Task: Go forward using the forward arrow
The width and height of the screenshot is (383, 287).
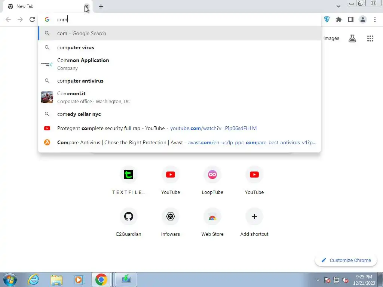Action: coord(20,19)
